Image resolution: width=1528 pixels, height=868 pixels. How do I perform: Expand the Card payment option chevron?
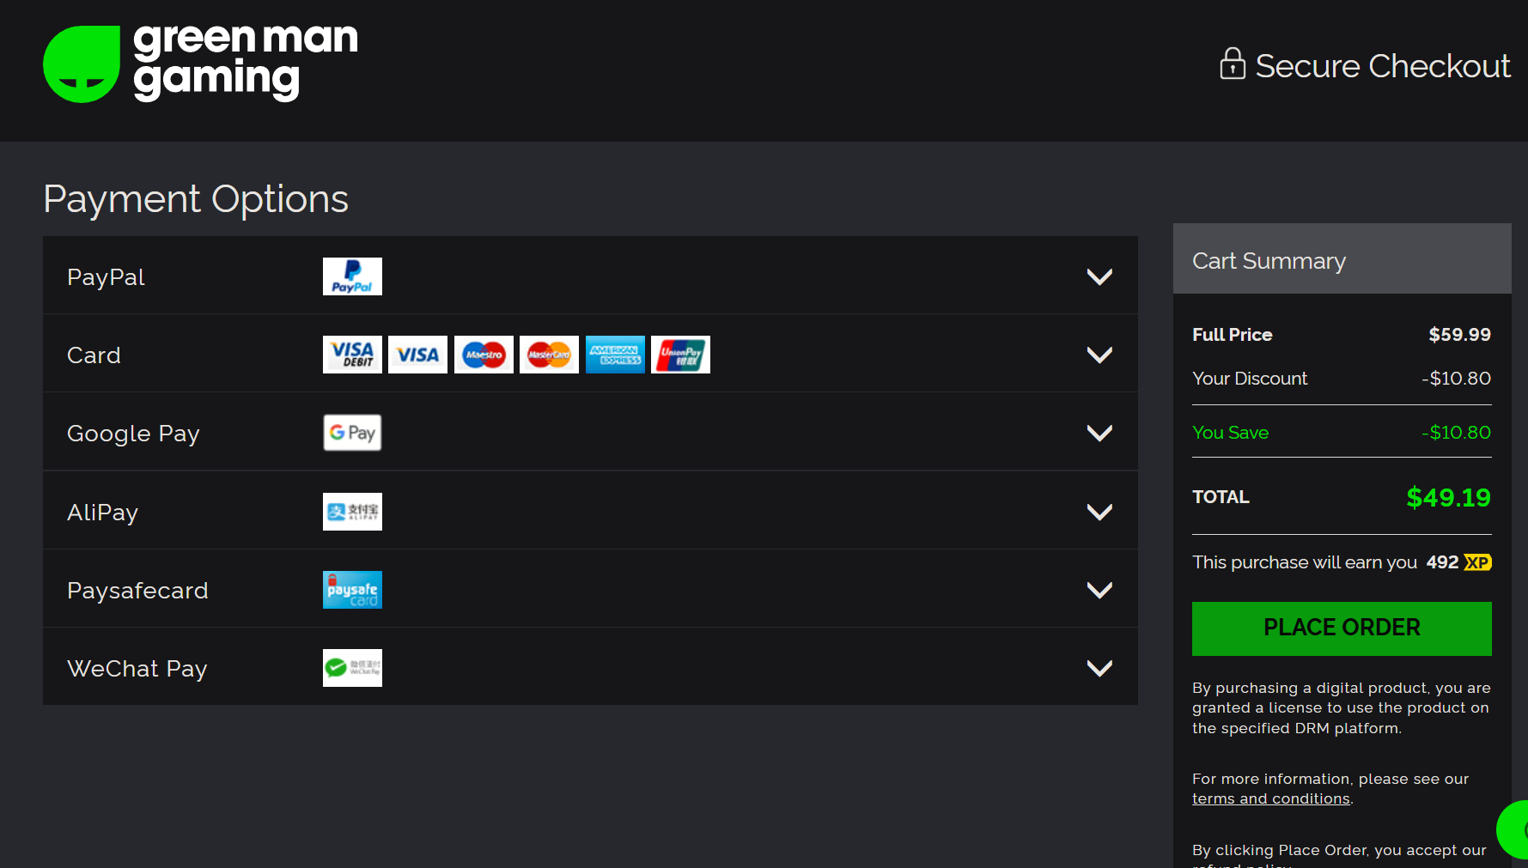pos(1099,355)
